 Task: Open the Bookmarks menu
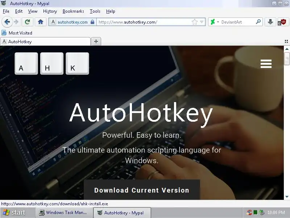[x=73, y=11]
